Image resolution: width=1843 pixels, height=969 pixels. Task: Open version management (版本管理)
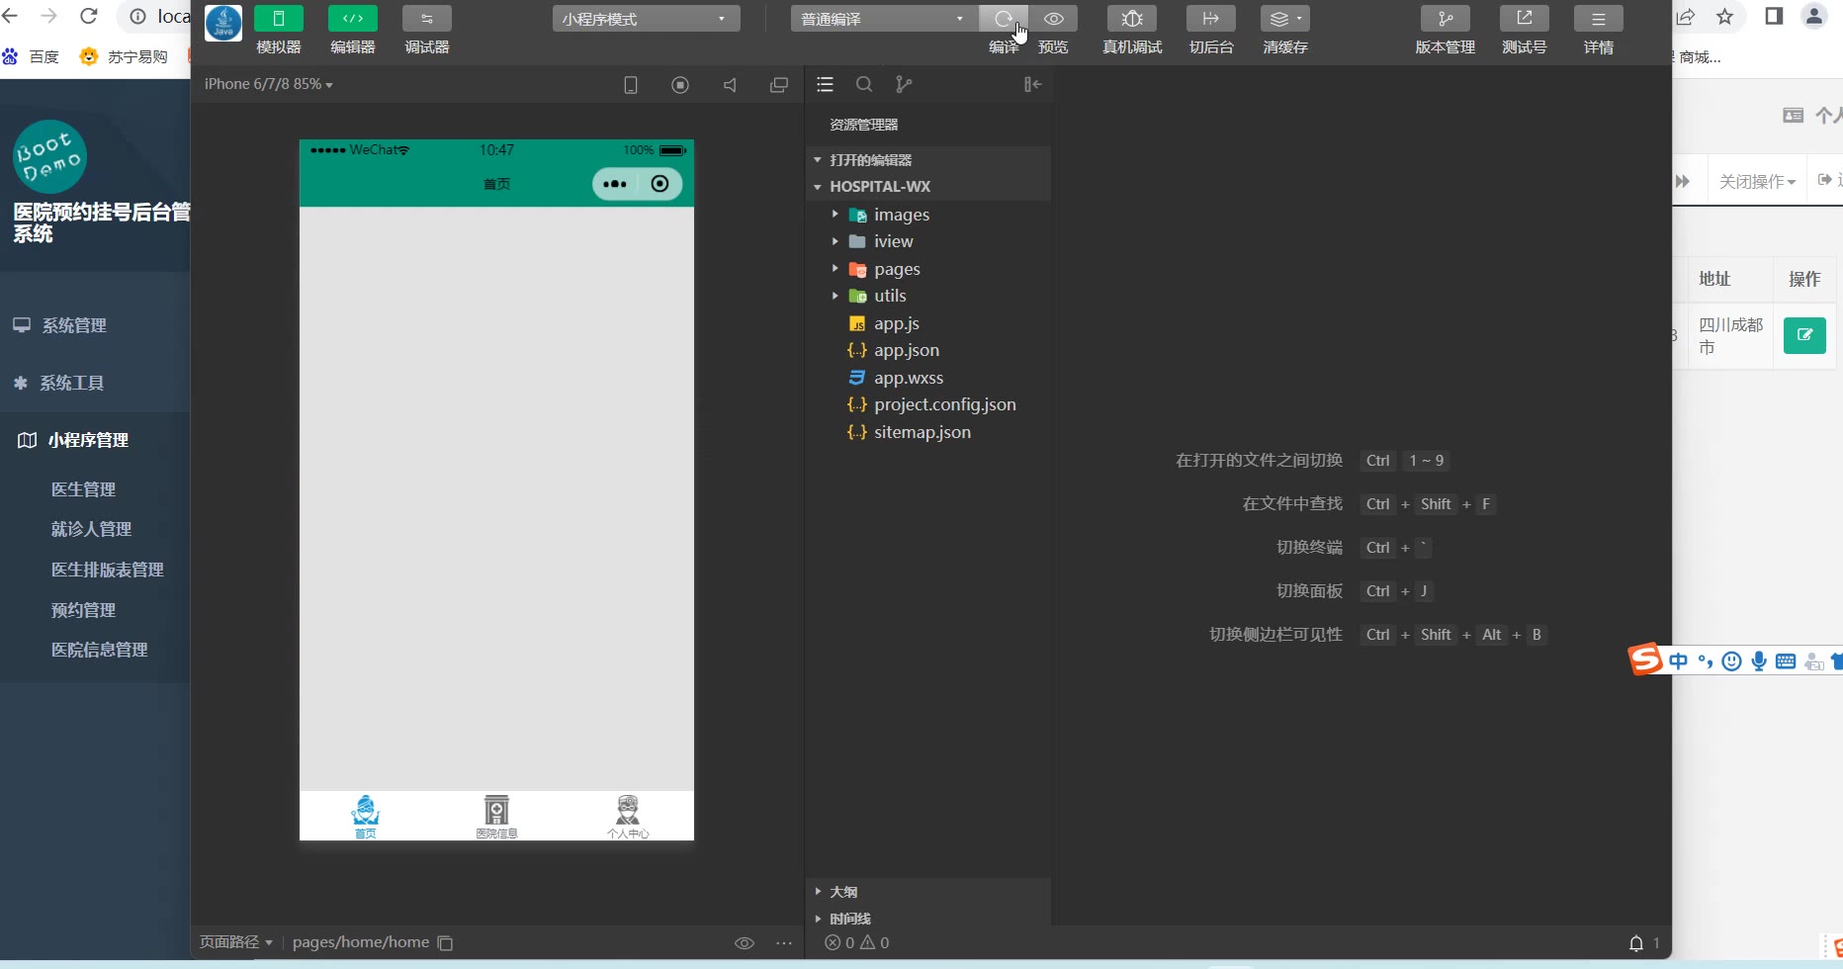pyautogui.click(x=1445, y=19)
